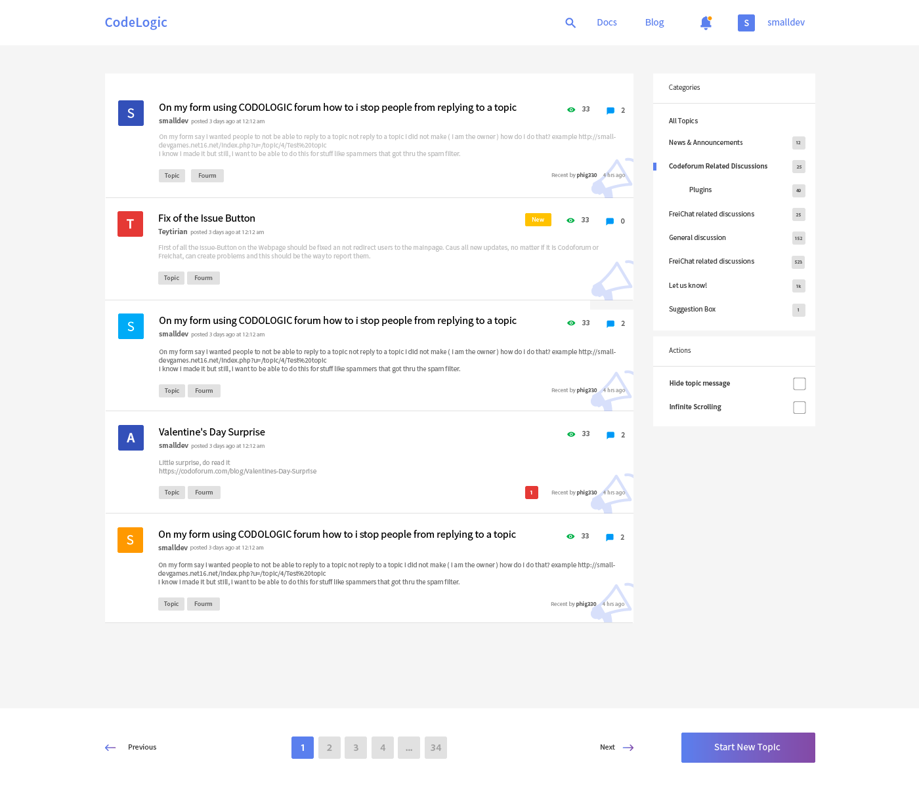Go to page 34
The height and width of the screenshot is (787, 919).
click(436, 748)
